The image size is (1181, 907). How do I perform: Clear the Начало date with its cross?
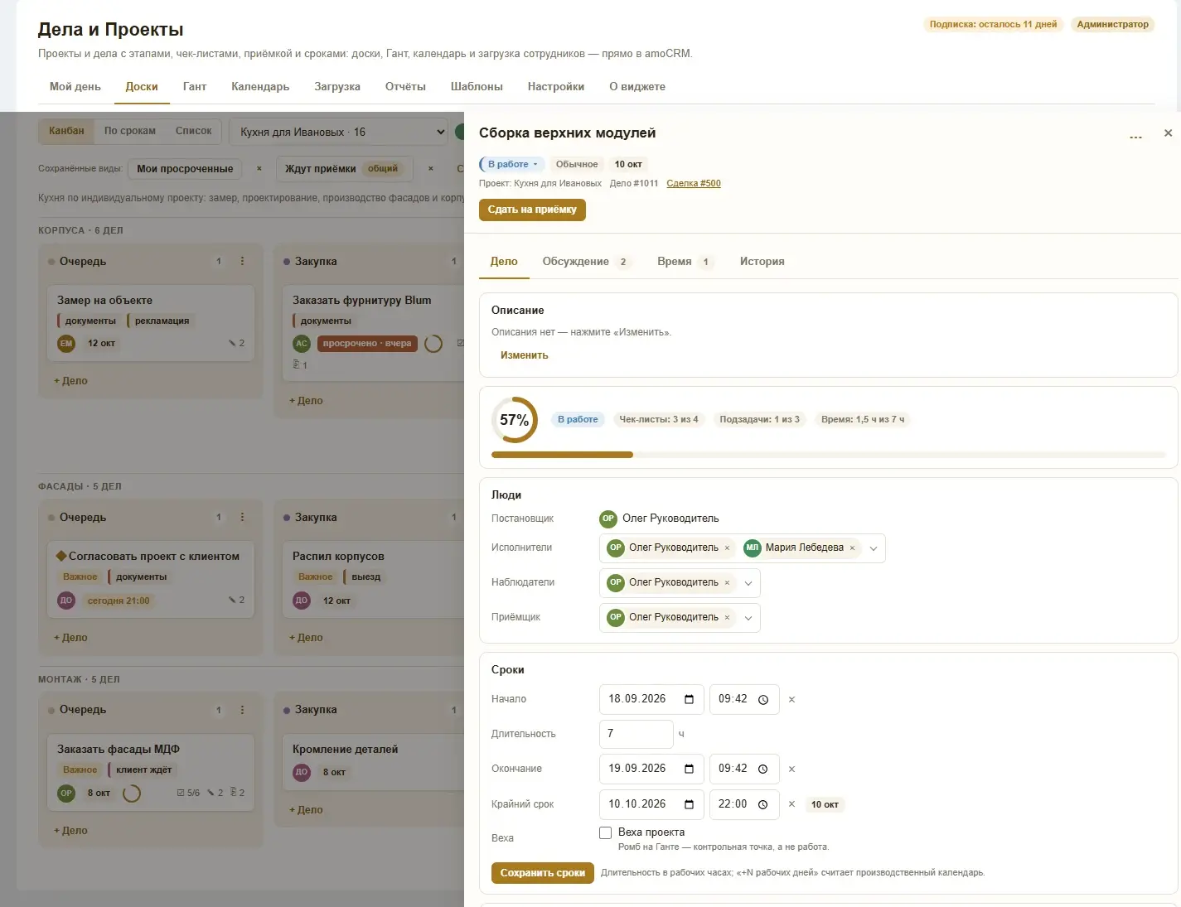click(x=791, y=700)
